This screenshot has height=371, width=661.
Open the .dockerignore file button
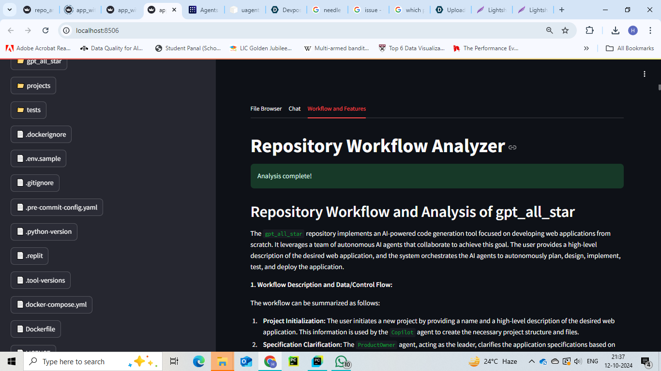coord(41,134)
